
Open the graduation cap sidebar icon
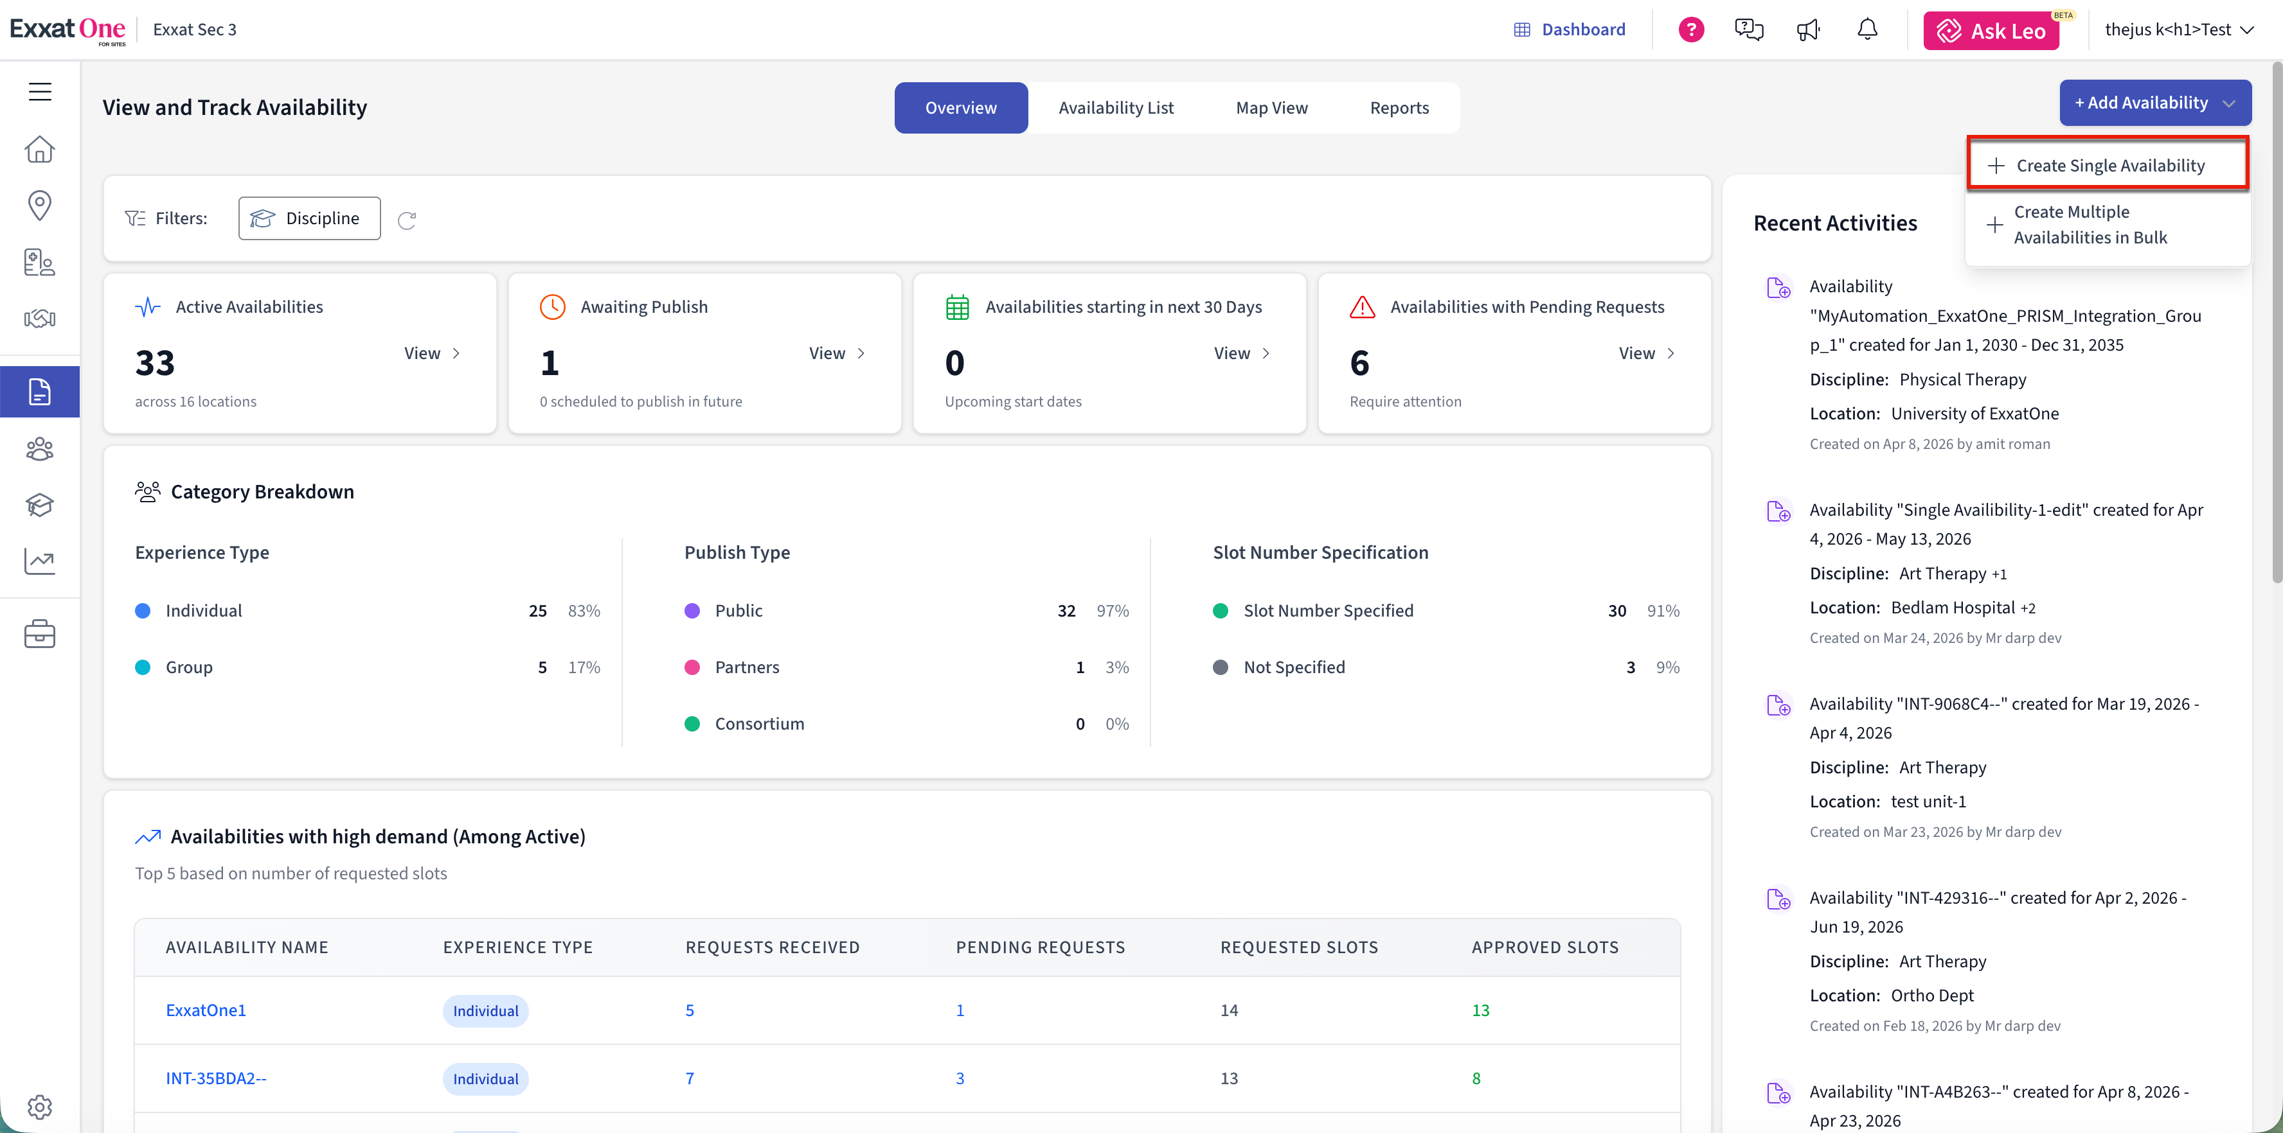(x=40, y=505)
